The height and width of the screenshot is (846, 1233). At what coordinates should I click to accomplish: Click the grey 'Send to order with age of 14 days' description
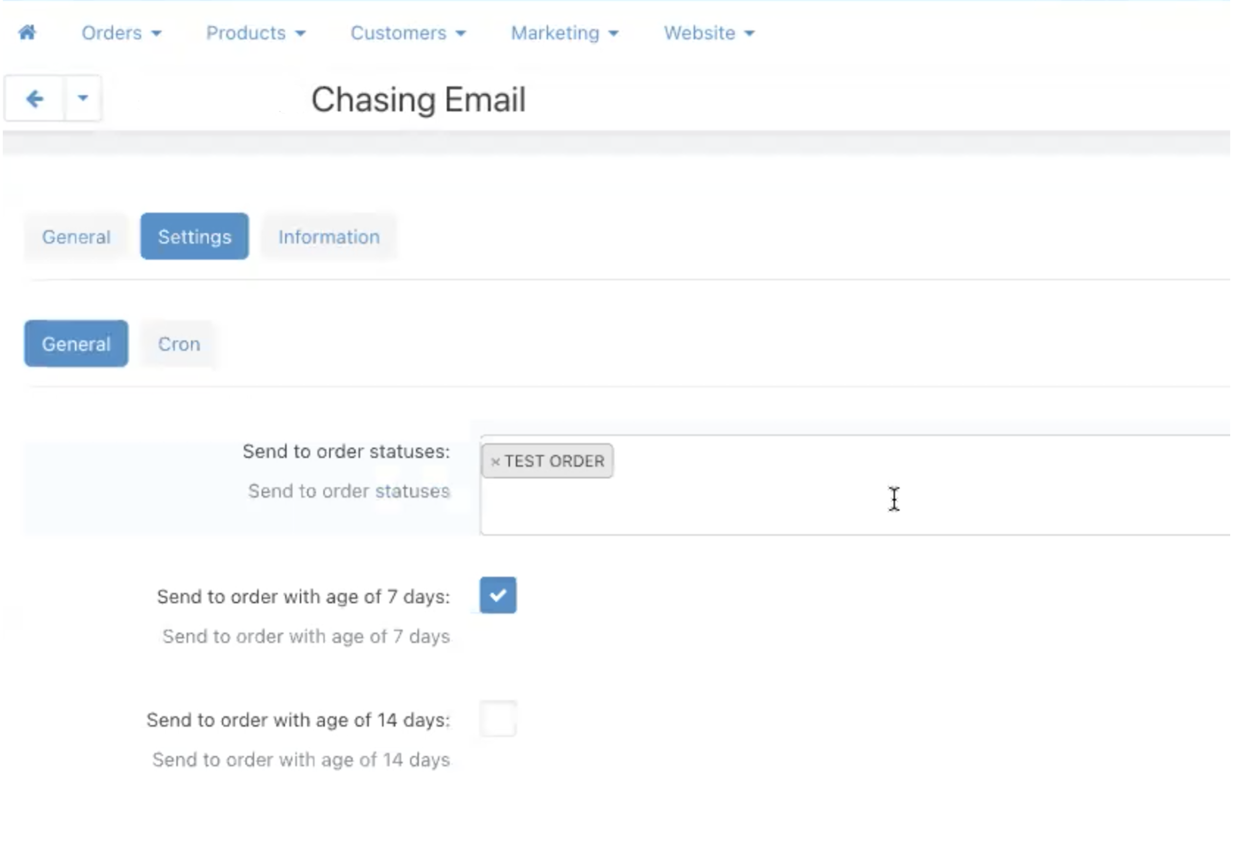point(302,760)
